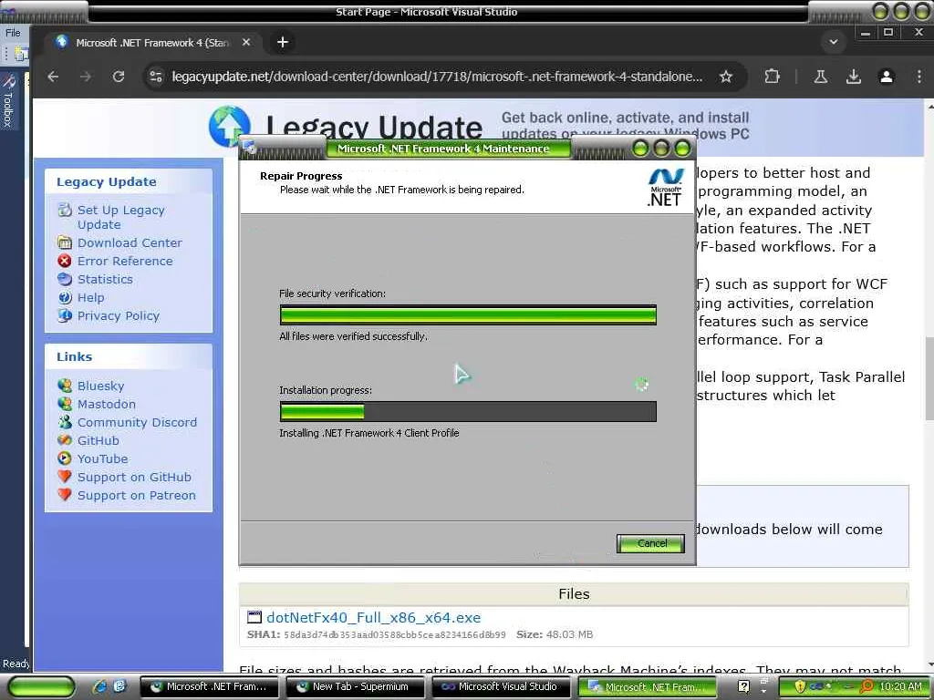934x700 pixels.
Task: Open the Support on GitHub link
Action: tap(134, 478)
